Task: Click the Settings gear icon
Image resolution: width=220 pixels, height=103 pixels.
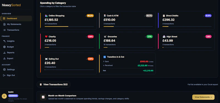Action: [4, 69]
